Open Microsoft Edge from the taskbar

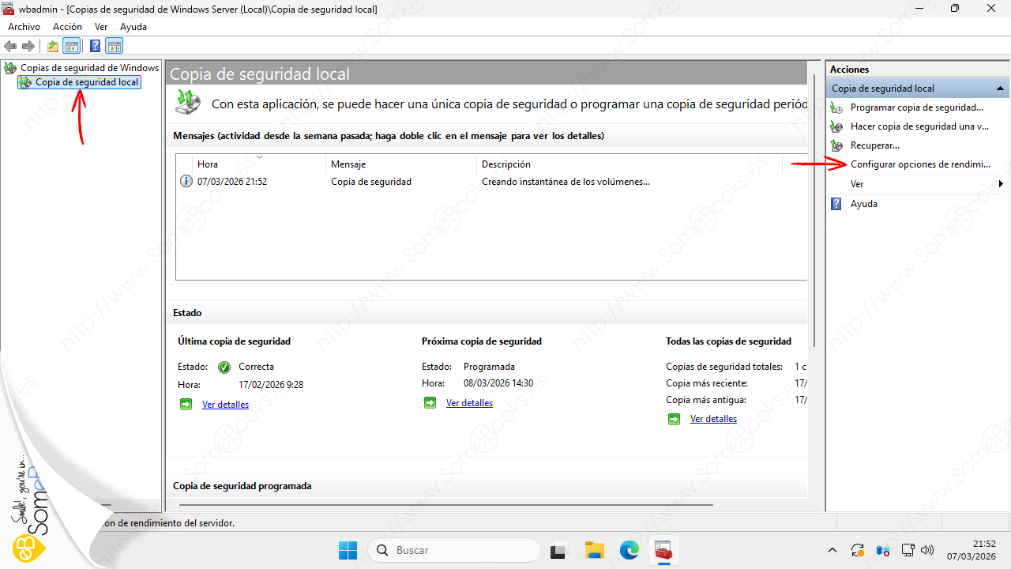click(x=629, y=550)
